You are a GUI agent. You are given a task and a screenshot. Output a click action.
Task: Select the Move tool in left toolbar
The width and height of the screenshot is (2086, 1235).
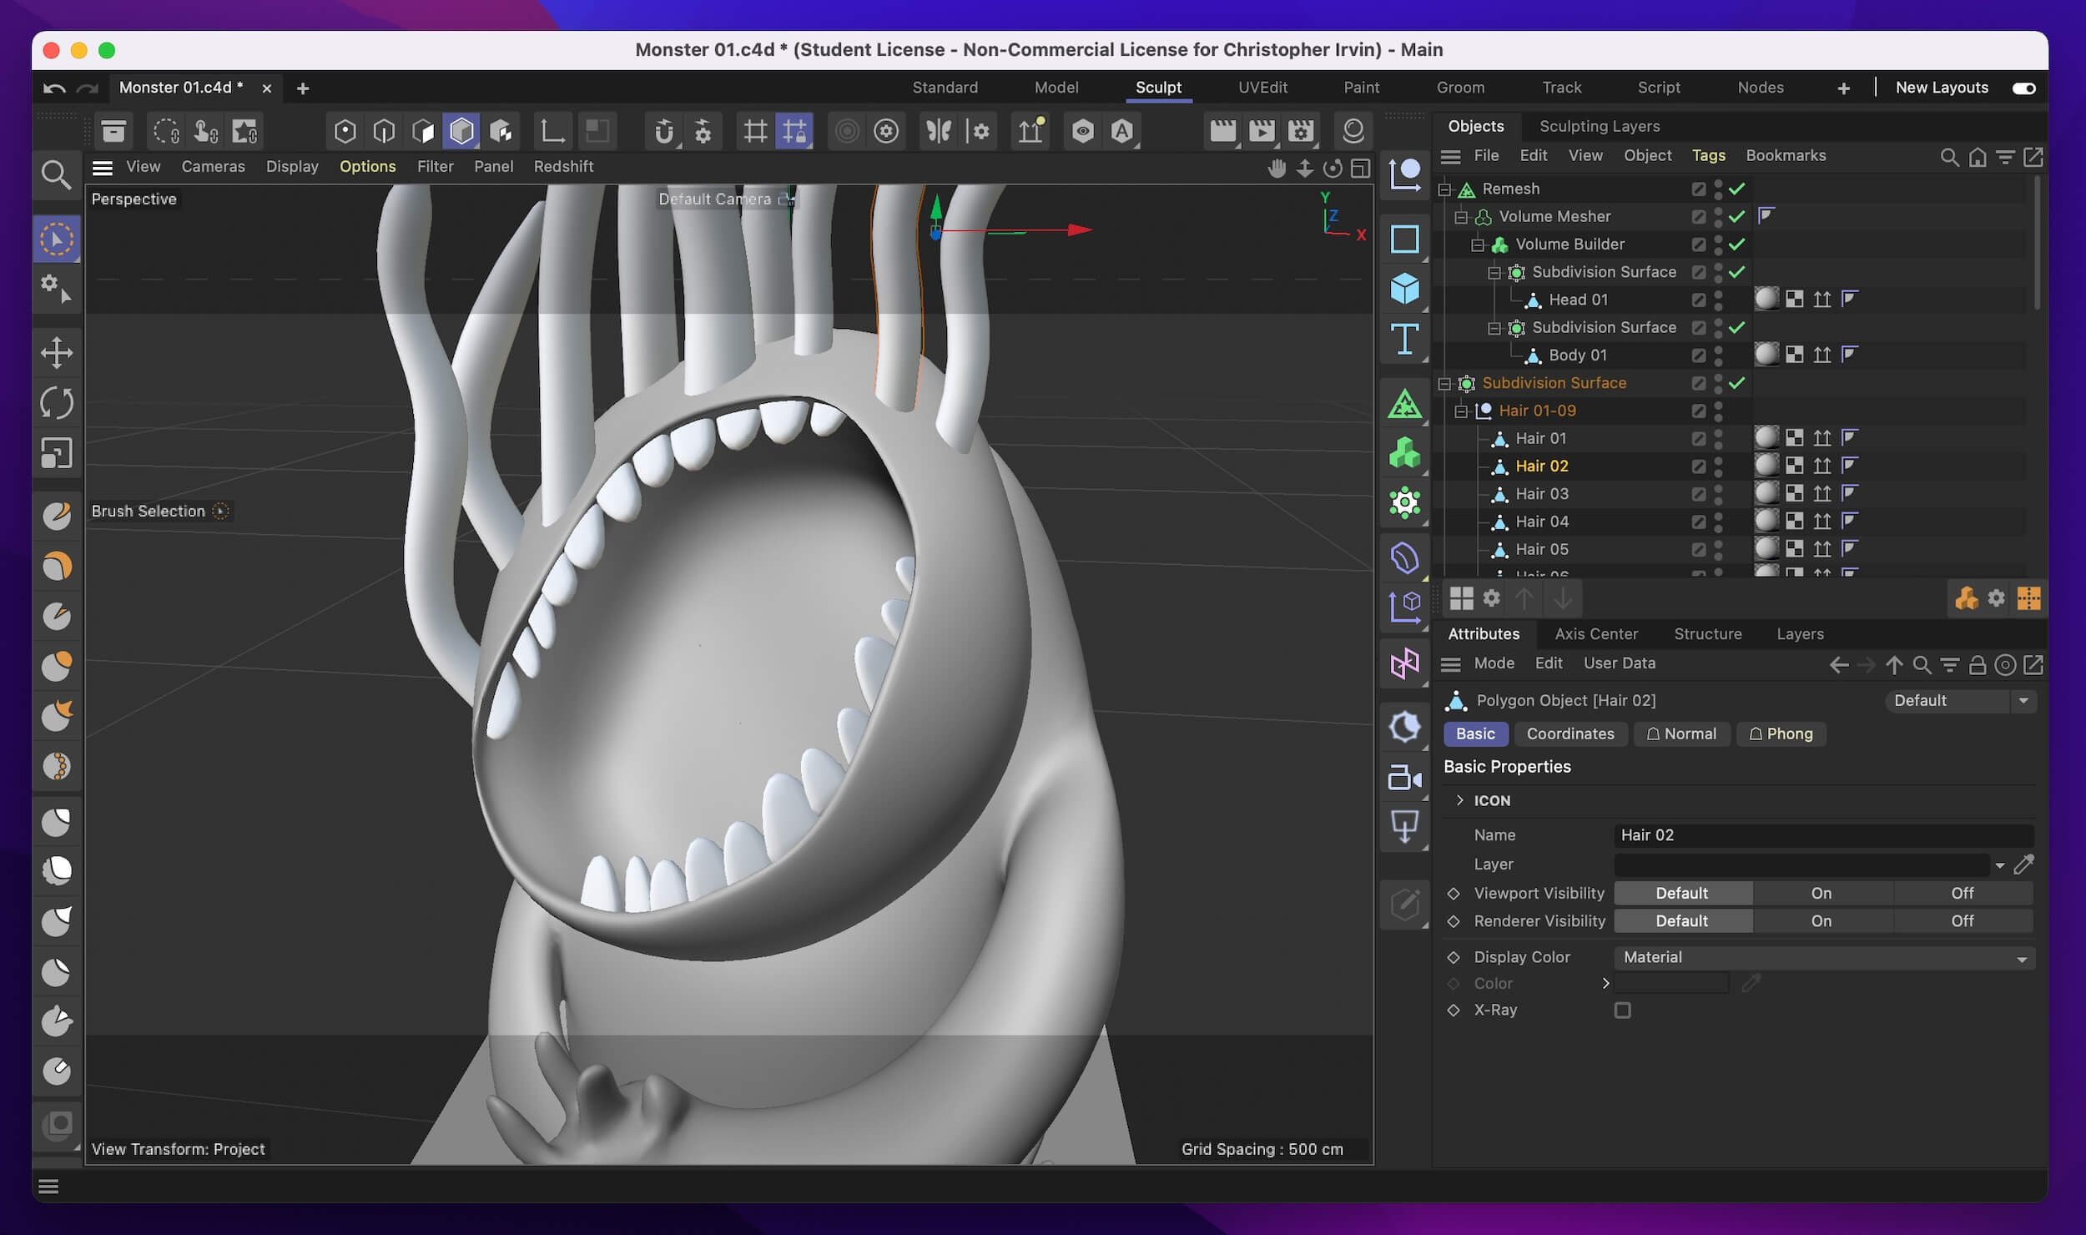[x=57, y=352]
